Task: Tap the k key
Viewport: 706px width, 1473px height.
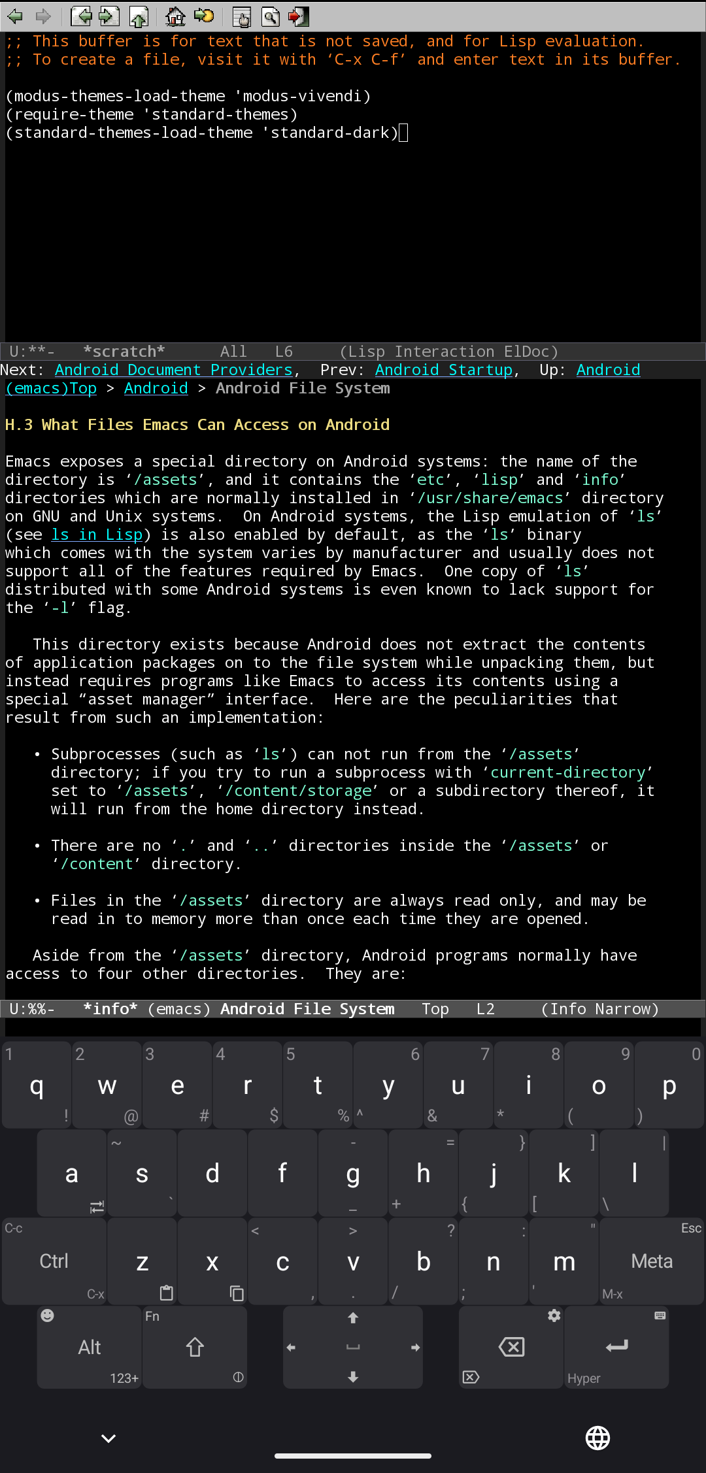Action: tap(563, 1174)
